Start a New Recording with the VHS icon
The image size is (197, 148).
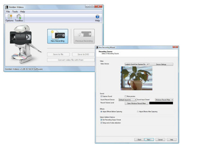coord(58,36)
